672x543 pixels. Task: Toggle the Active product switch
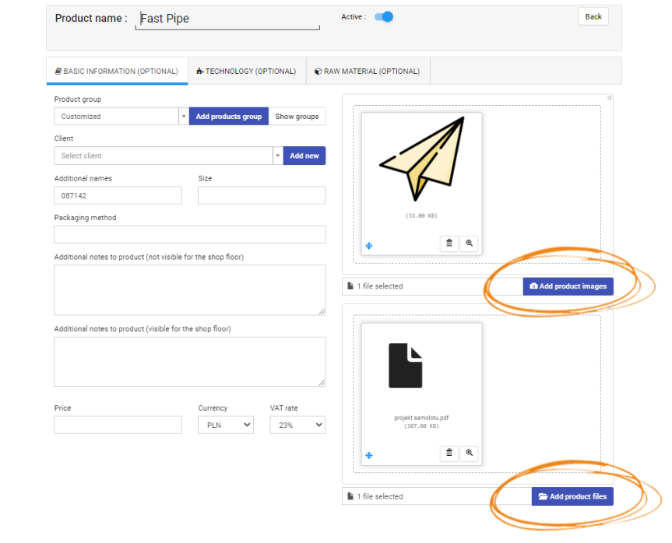pyautogui.click(x=384, y=16)
